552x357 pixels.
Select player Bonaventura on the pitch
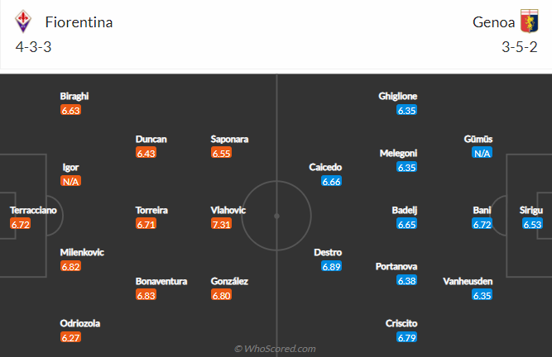[161, 281]
